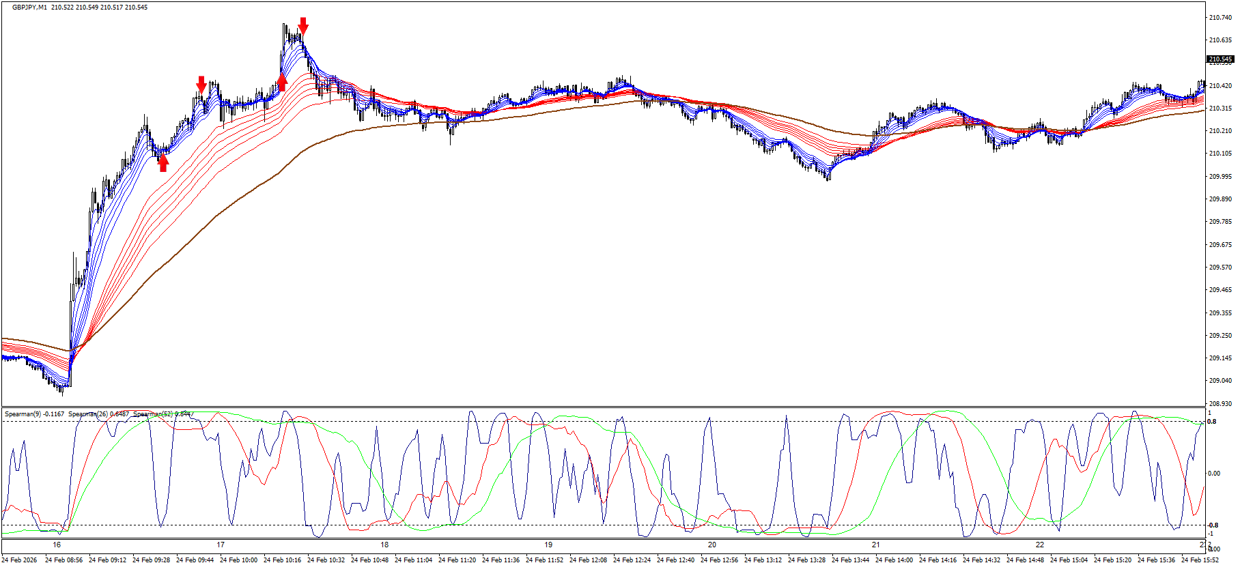
Task: Click the hour marker 19 on the timeline
Action: 548,545
